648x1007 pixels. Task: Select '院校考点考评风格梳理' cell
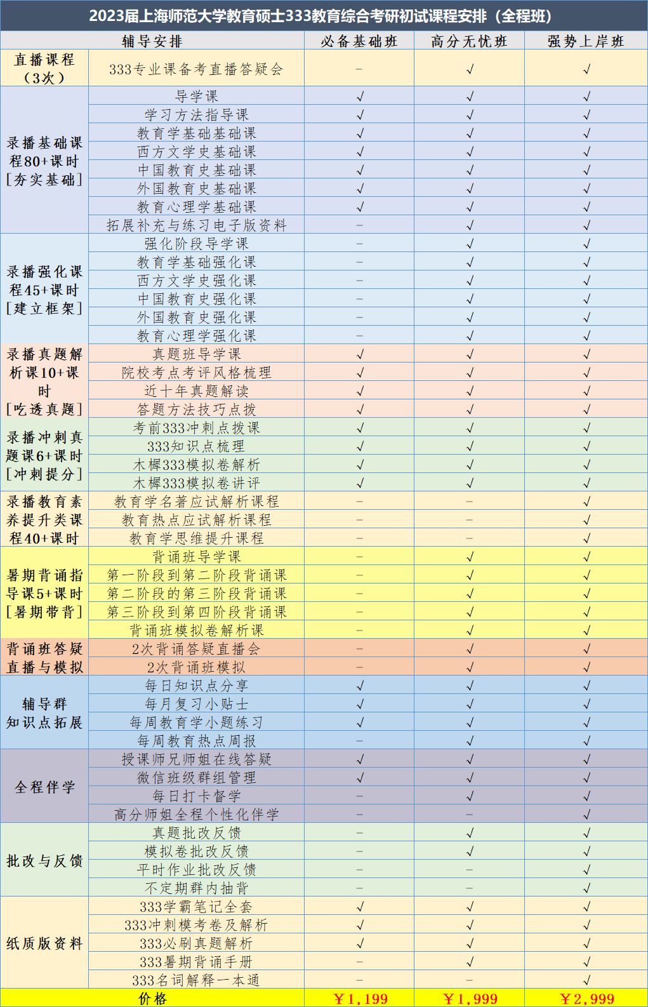pos(196,373)
